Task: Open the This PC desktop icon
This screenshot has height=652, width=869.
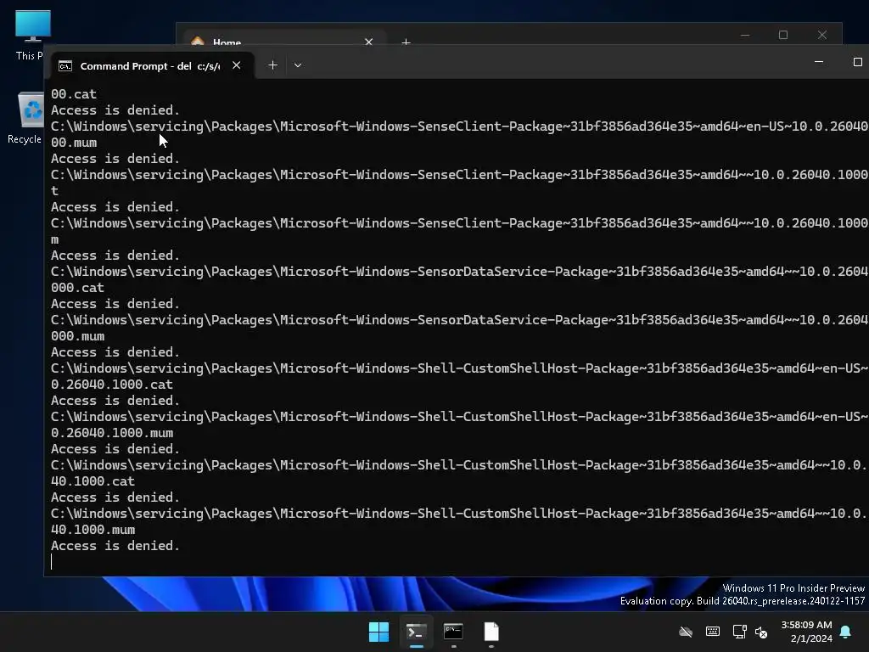Action: click(30, 36)
